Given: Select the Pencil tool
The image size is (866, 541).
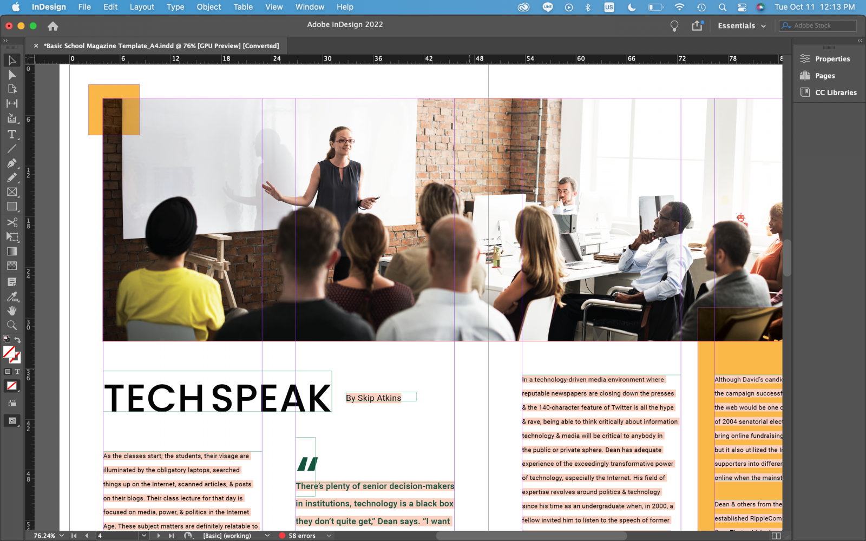Looking at the screenshot, I should [x=12, y=177].
